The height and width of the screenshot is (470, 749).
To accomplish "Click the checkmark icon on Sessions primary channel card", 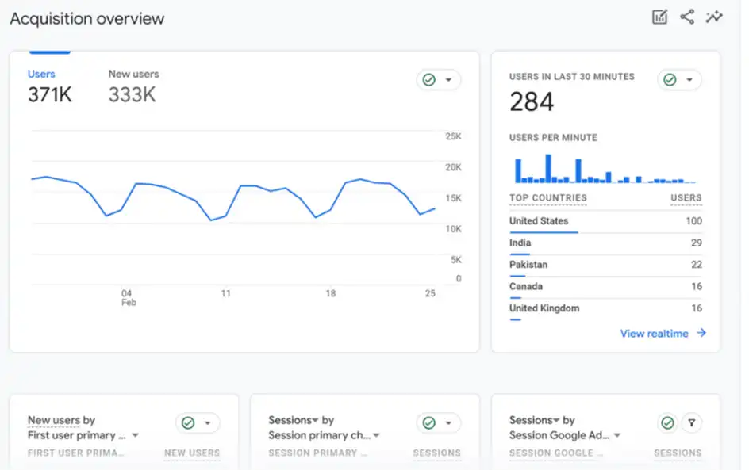I will (x=429, y=422).
